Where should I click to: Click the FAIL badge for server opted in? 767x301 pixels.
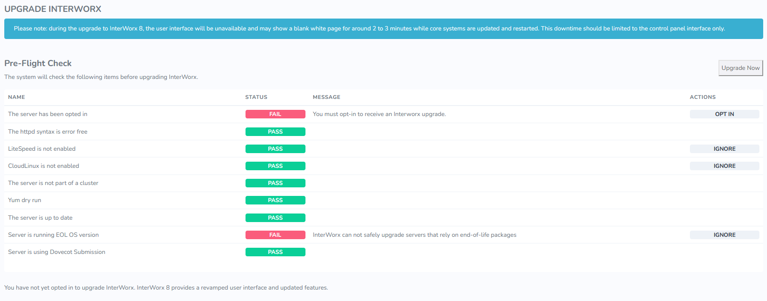click(x=275, y=114)
